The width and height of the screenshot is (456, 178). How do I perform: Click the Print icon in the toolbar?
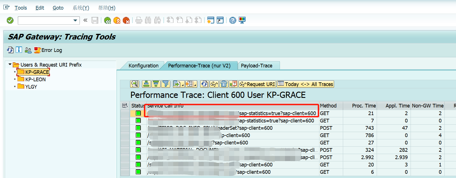tap(139, 20)
